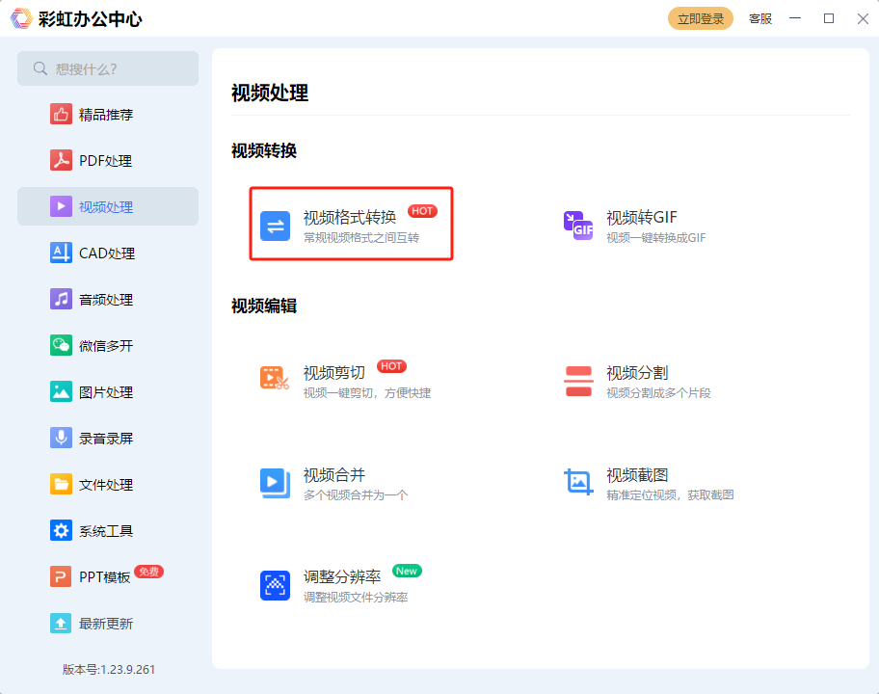Click the 立即登录 login button
879x694 pixels.
pyautogui.click(x=700, y=18)
